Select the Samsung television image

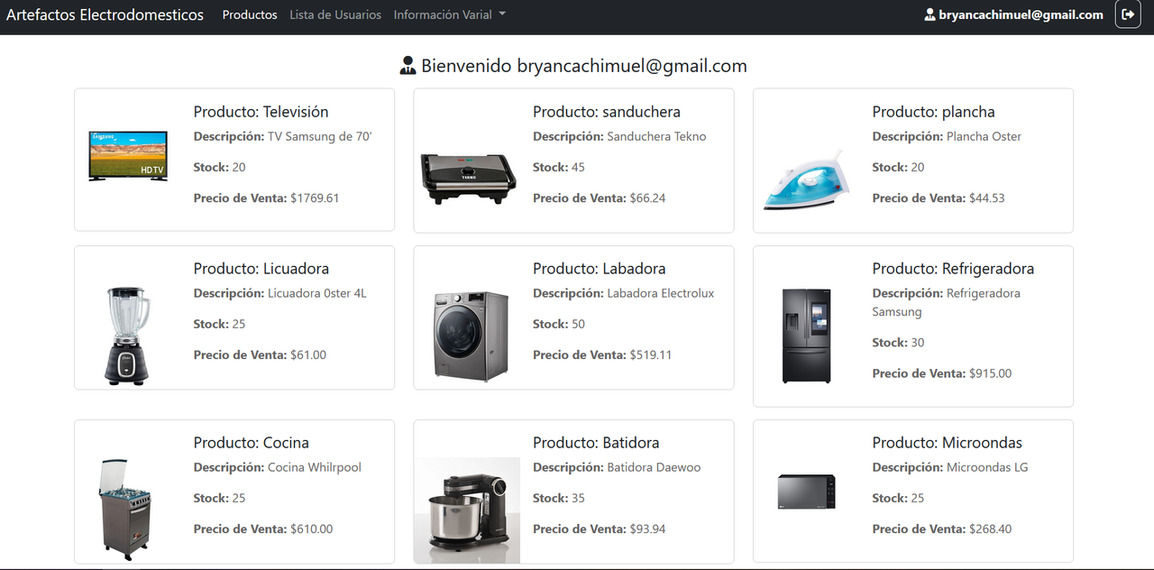pos(128,156)
